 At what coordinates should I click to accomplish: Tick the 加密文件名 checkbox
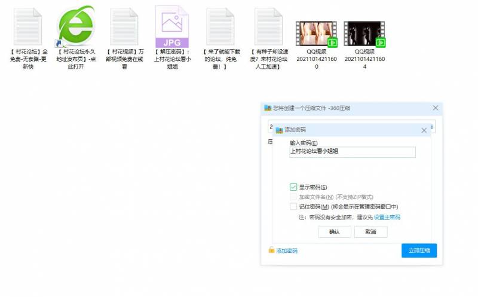coord(293,197)
